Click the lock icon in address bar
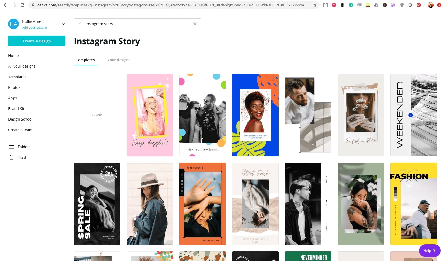Image resolution: width=445 pixels, height=261 pixels. coord(33,5)
